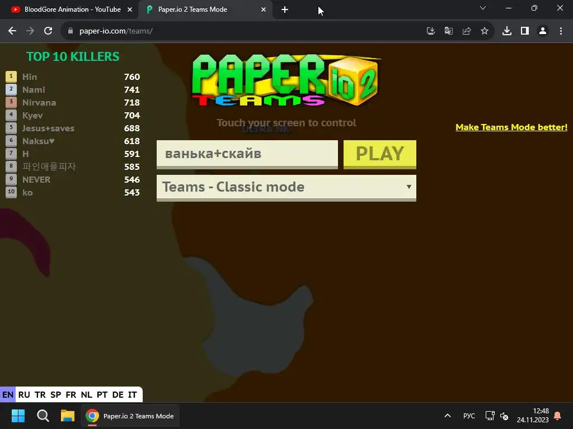Open the Windows Start menu
The height and width of the screenshot is (429, 573).
pos(18,416)
